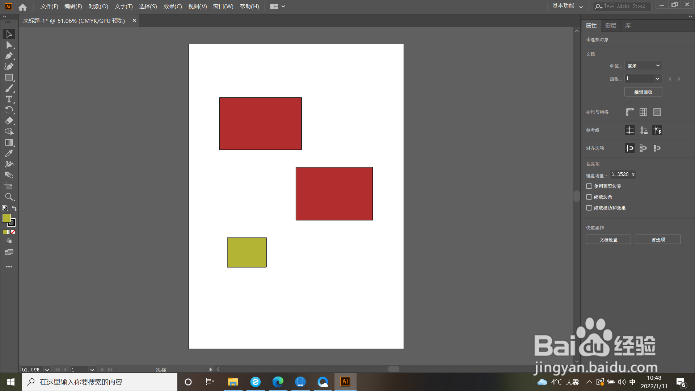Click the show rulers icon

click(630, 112)
